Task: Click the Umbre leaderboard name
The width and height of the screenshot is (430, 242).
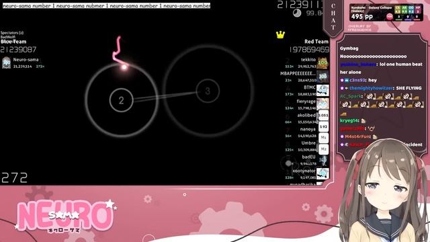Action: pyautogui.click(x=308, y=143)
